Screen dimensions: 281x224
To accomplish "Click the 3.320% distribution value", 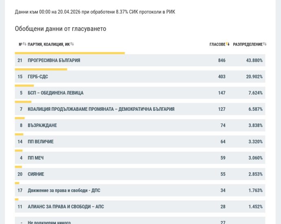I will pos(255,142).
